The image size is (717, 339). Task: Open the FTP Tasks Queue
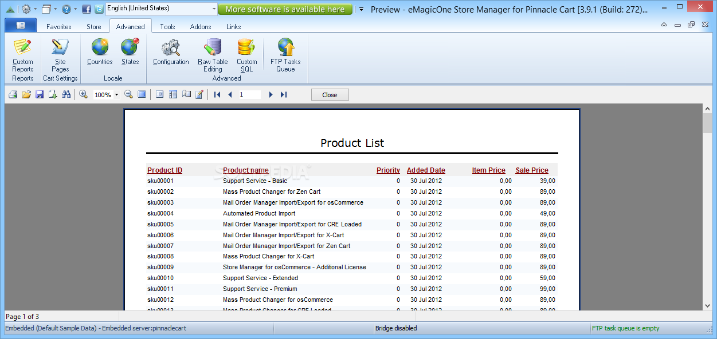click(285, 55)
